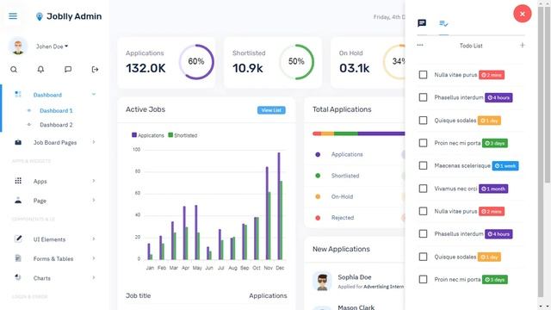Check first Phasellus interdum todo
Viewport: 551px width, 310px height.
point(423,97)
